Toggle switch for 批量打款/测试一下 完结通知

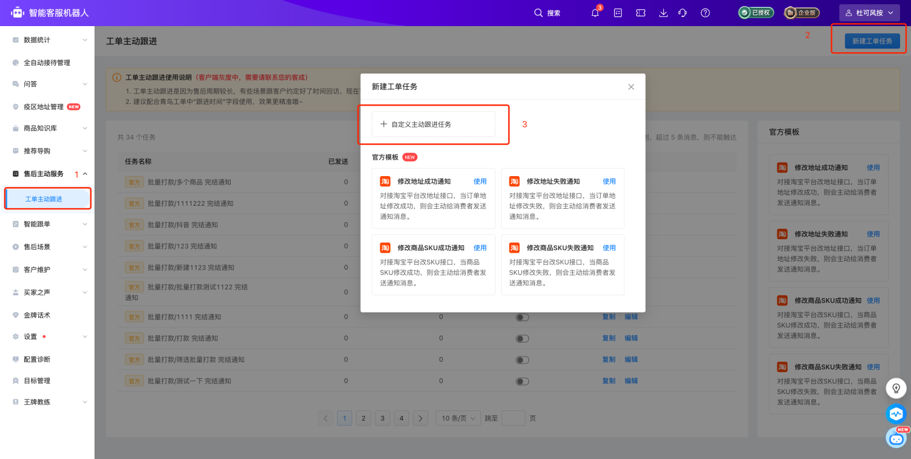522,381
